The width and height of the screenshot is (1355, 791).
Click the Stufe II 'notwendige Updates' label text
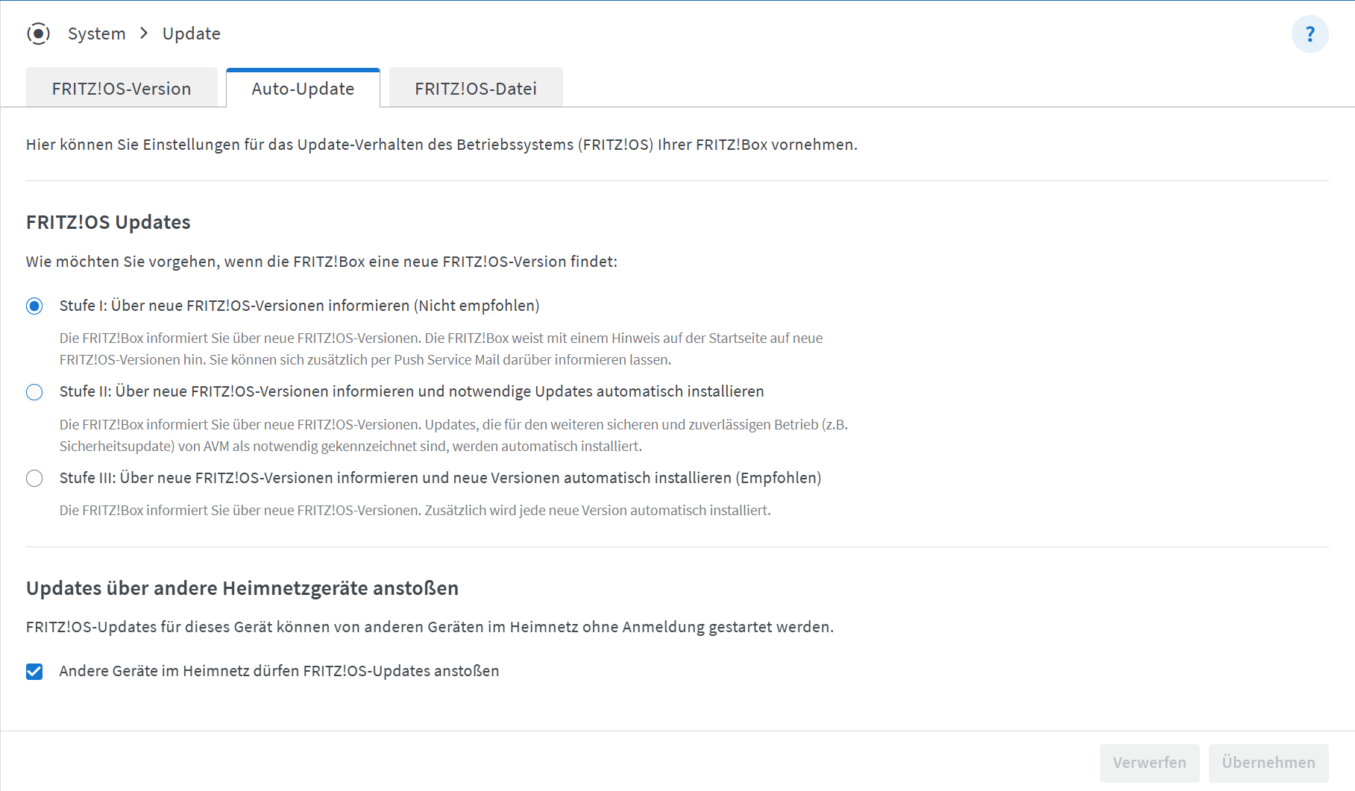412,391
